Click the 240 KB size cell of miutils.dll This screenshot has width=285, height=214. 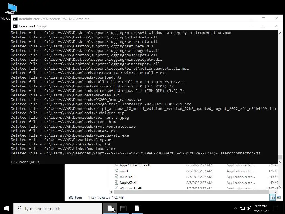[x=273, y=177]
